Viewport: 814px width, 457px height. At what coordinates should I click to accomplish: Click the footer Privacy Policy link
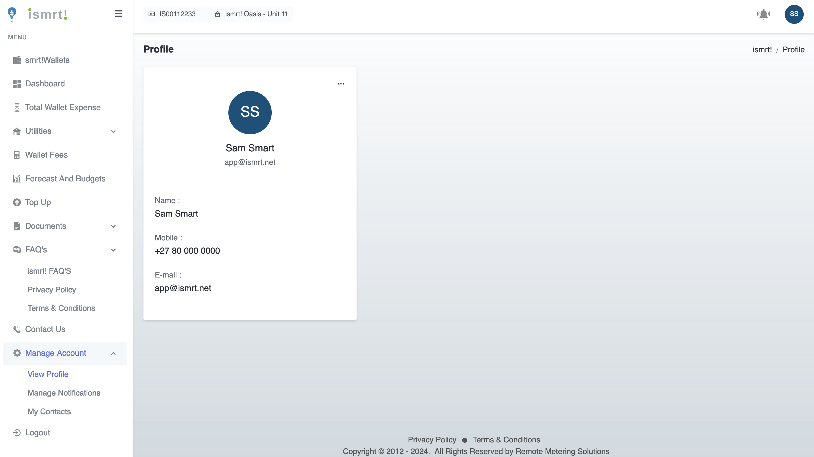(432, 440)
